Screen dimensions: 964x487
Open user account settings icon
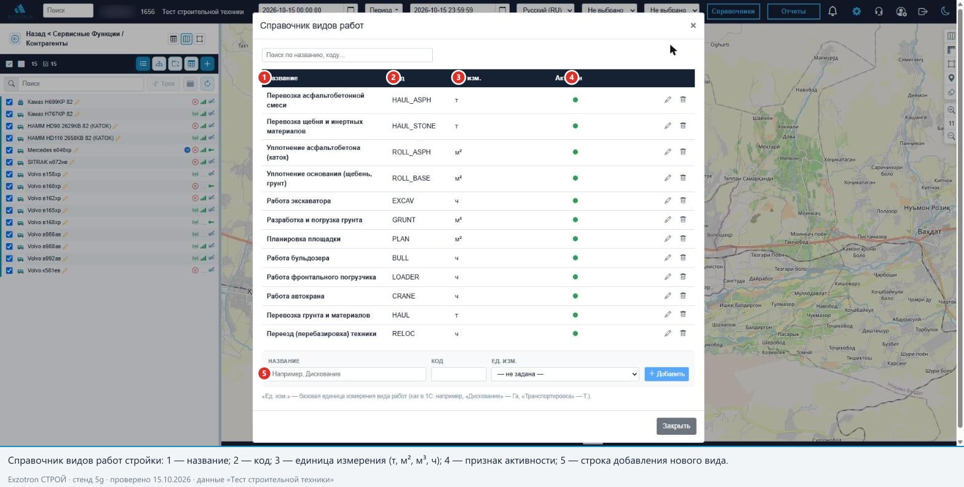901,11
